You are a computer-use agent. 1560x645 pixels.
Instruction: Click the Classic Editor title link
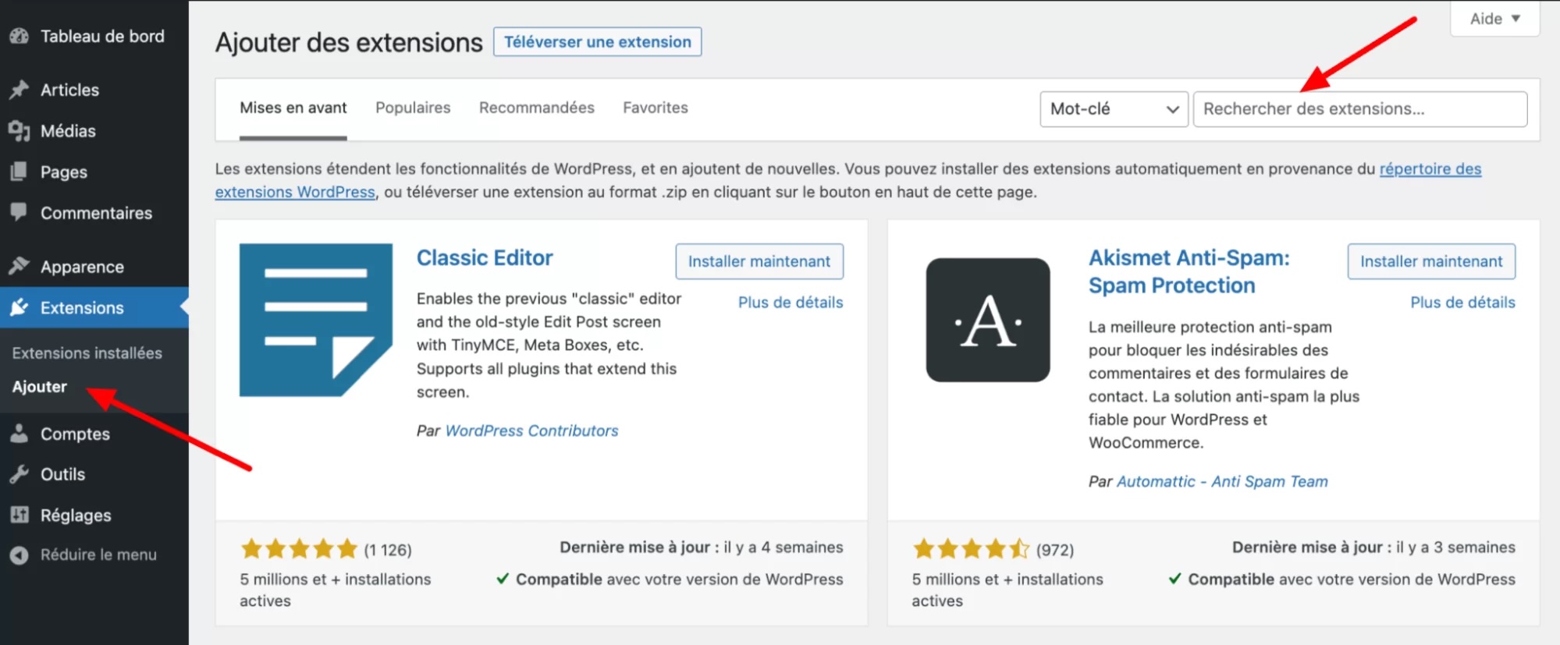[x=485, y=258]
